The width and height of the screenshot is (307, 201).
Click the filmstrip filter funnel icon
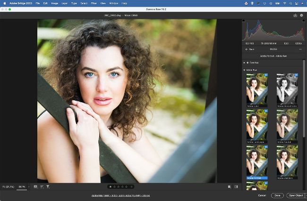pos(48,187)
